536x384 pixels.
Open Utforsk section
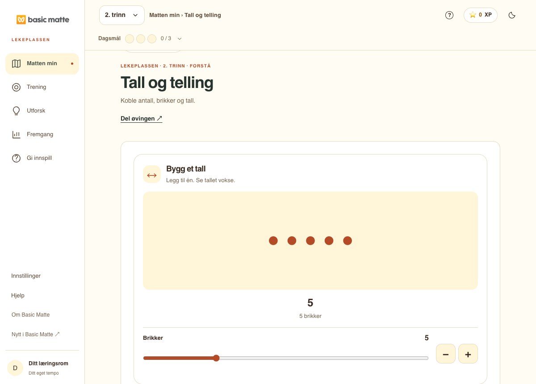[x=42, y=111]
